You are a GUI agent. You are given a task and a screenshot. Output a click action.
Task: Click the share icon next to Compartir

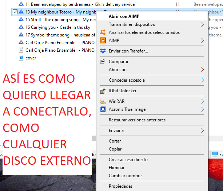tap(103, 62)
